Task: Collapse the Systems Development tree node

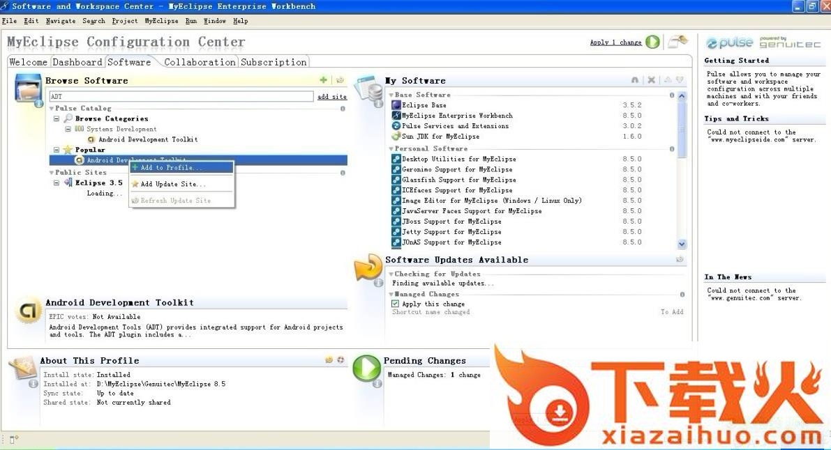Action: tap(68, 129)
